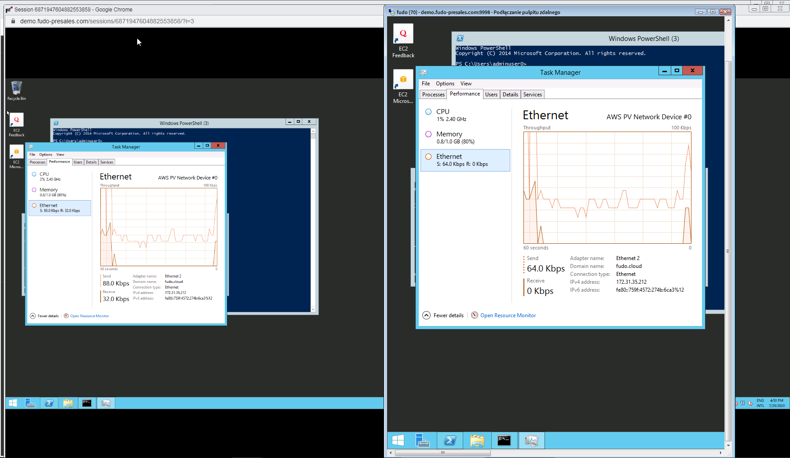Collapse with Fewer details in small Task Manager

[x=44, y=316]
